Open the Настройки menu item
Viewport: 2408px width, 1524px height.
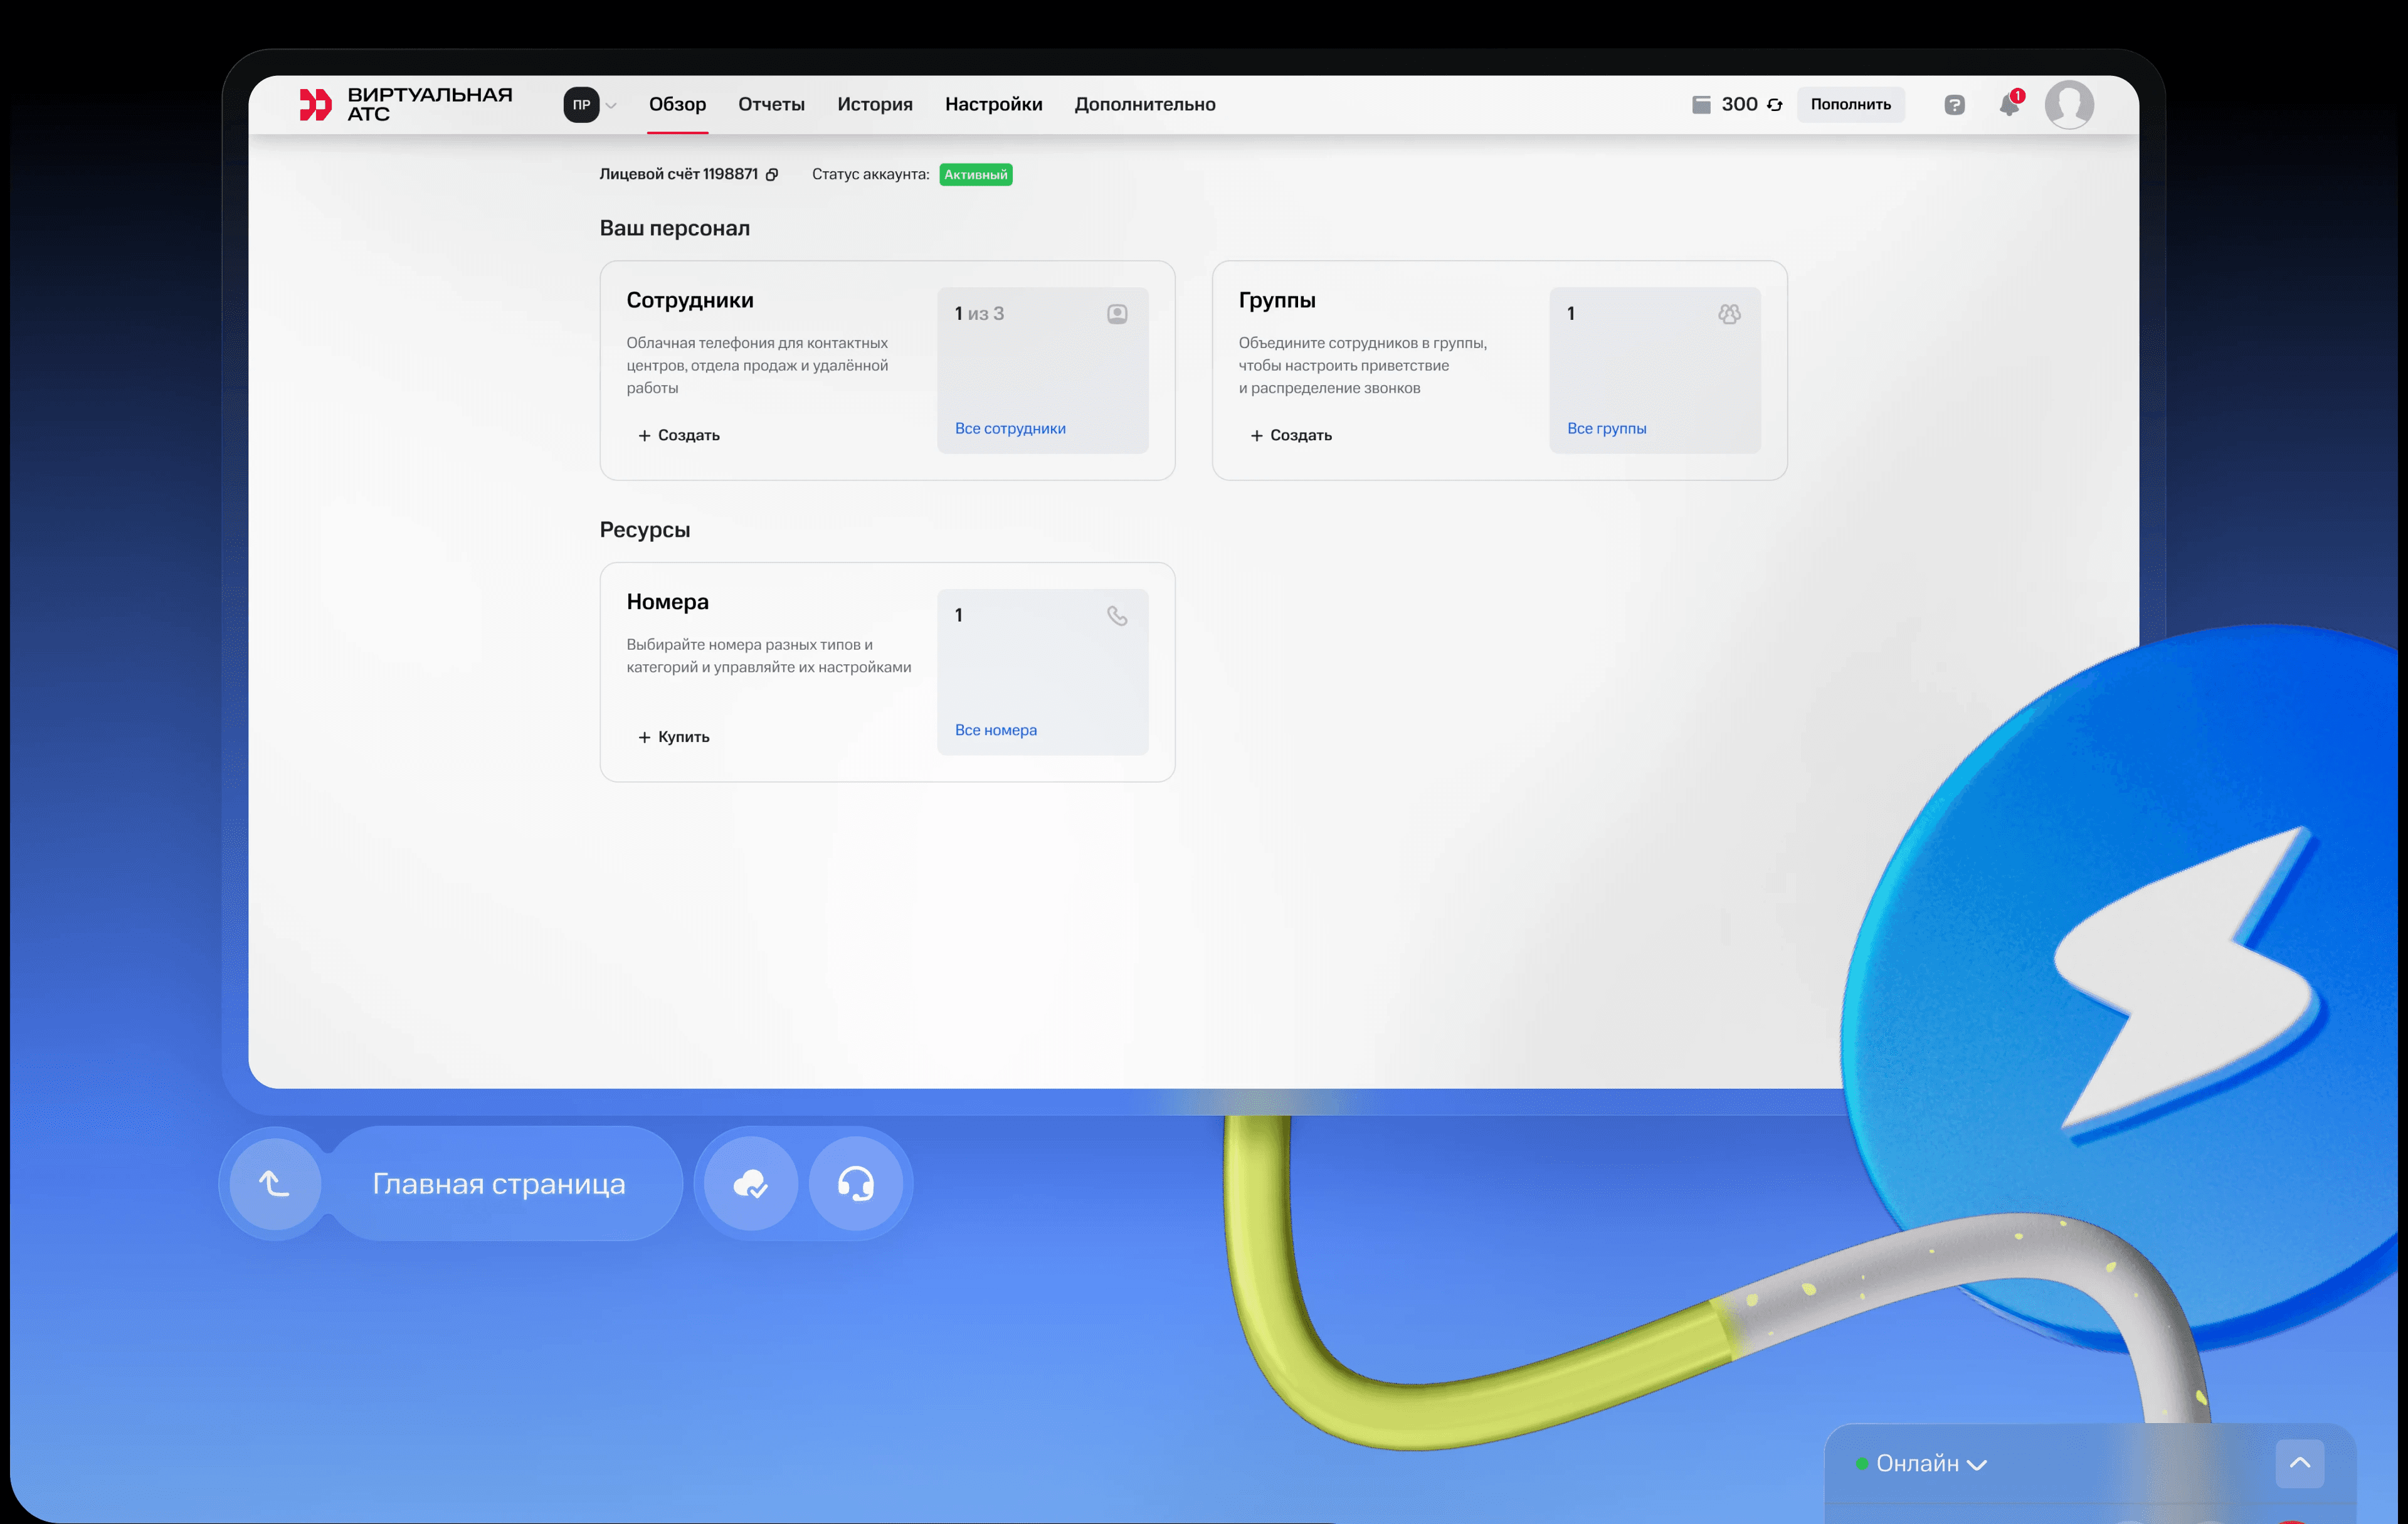click(993, 105)
